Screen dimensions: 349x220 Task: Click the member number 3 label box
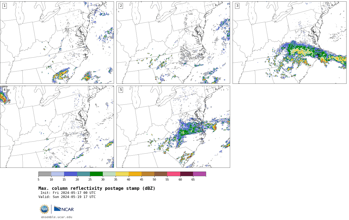coord(237,6)
